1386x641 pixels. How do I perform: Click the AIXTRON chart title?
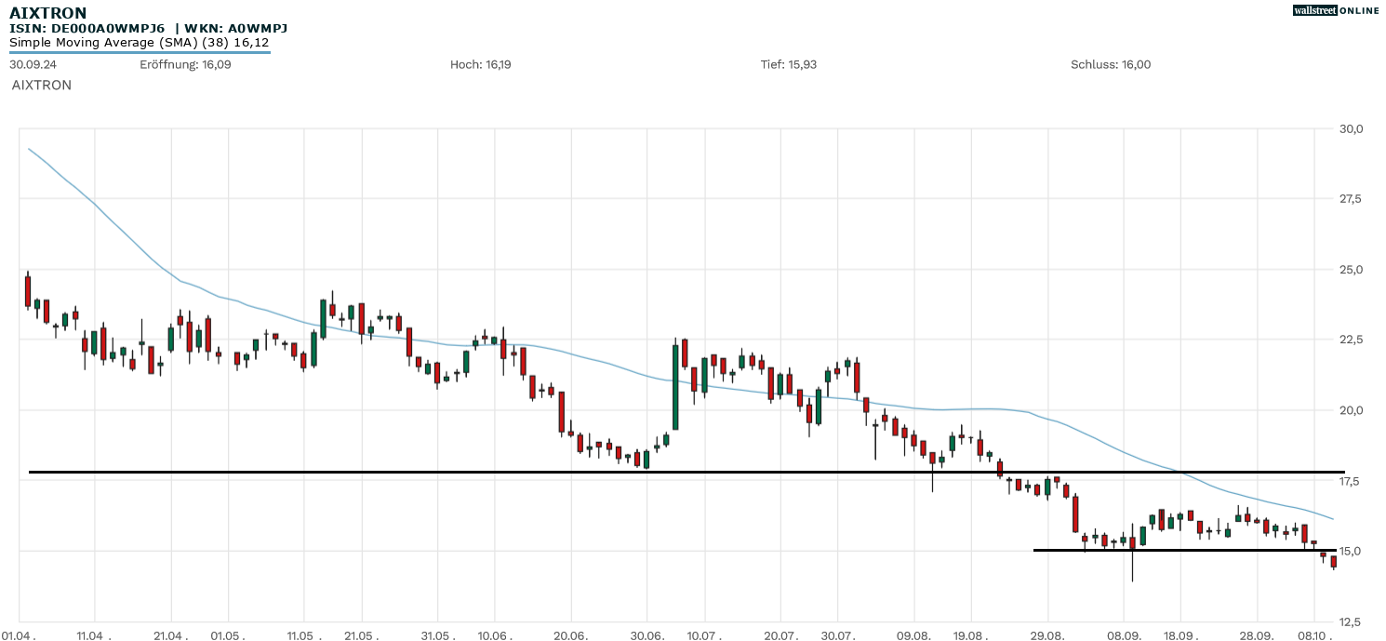coord(47,13)
